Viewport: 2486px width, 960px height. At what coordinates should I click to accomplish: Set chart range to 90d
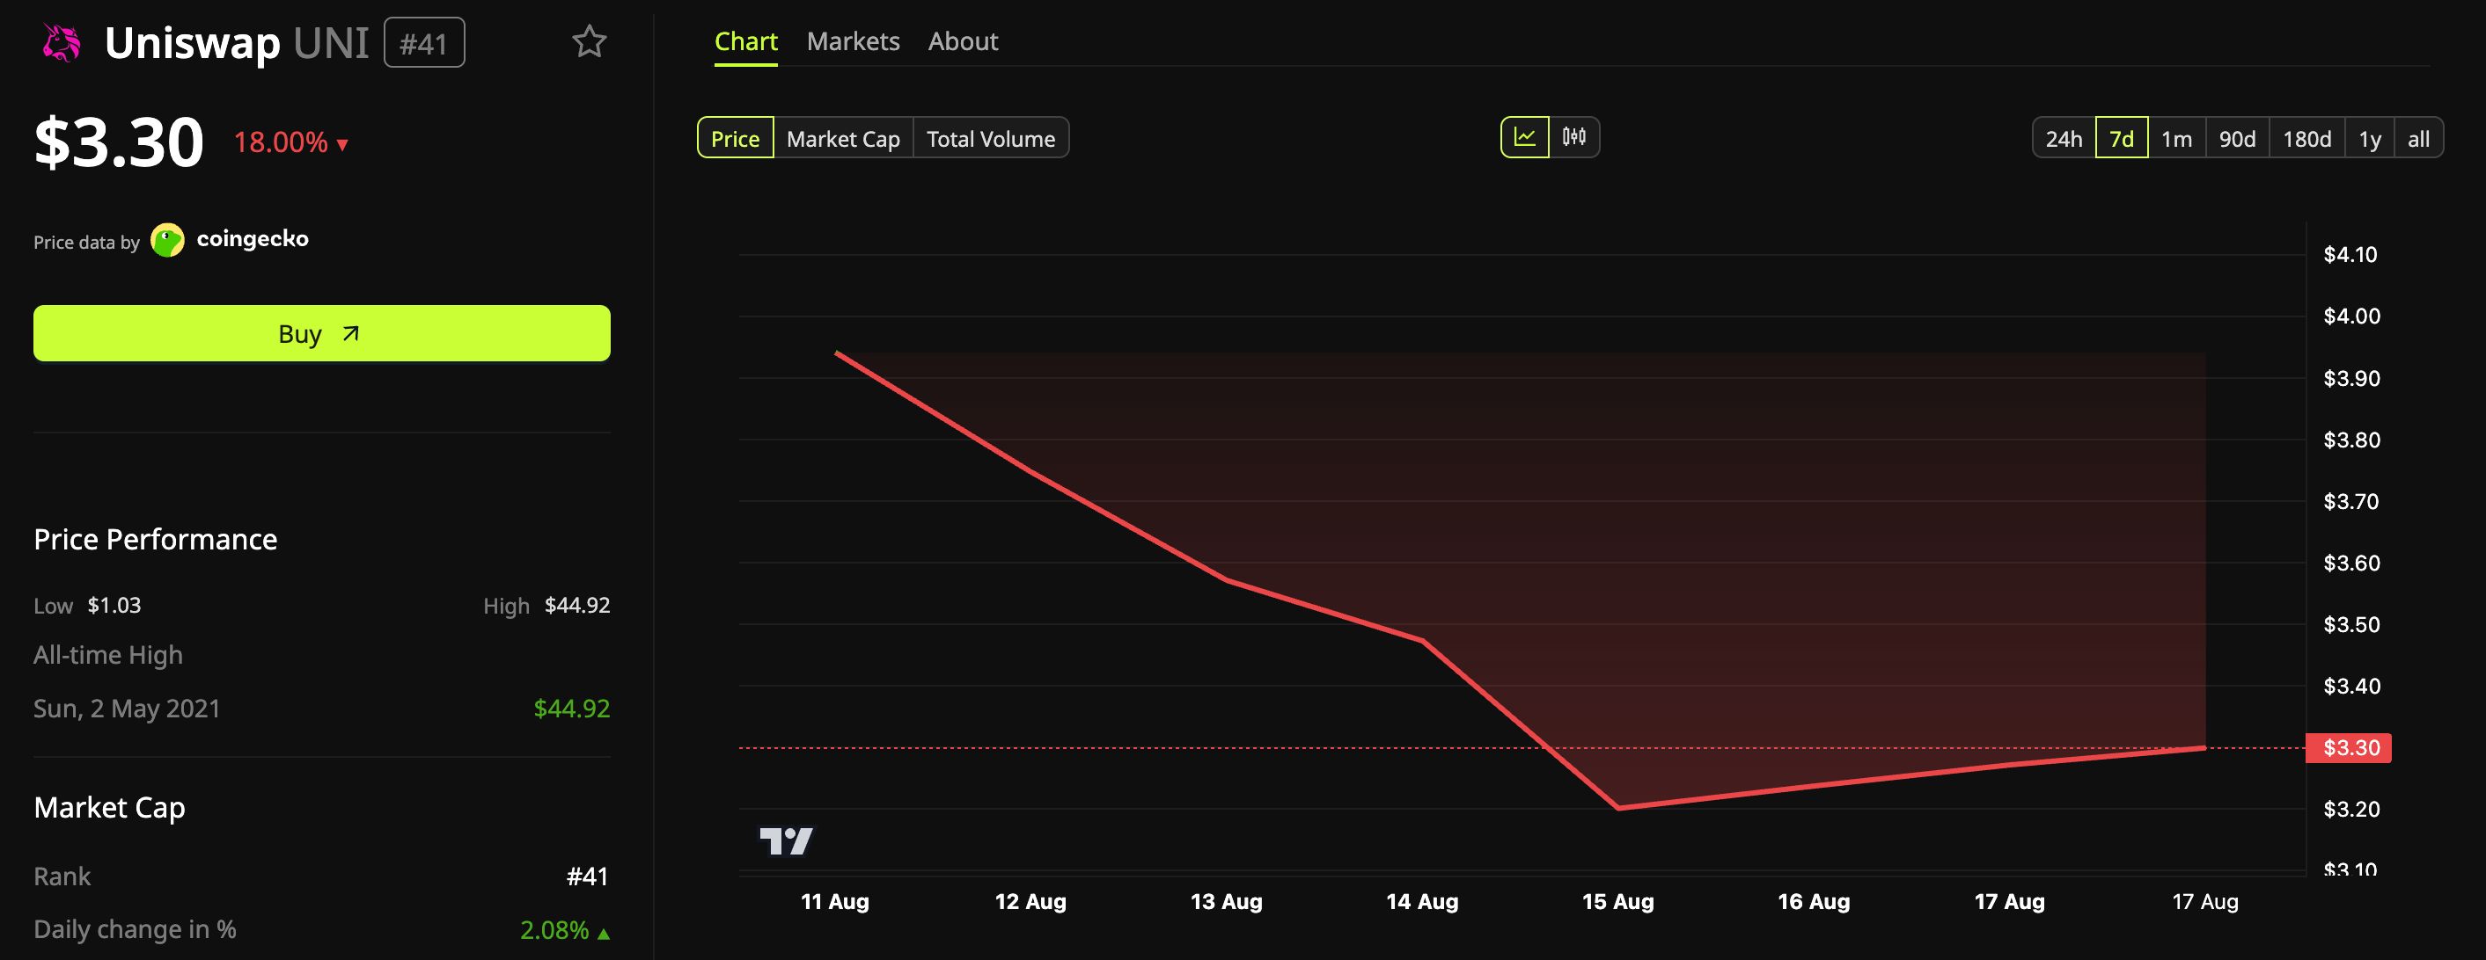tap(2237, 138)
